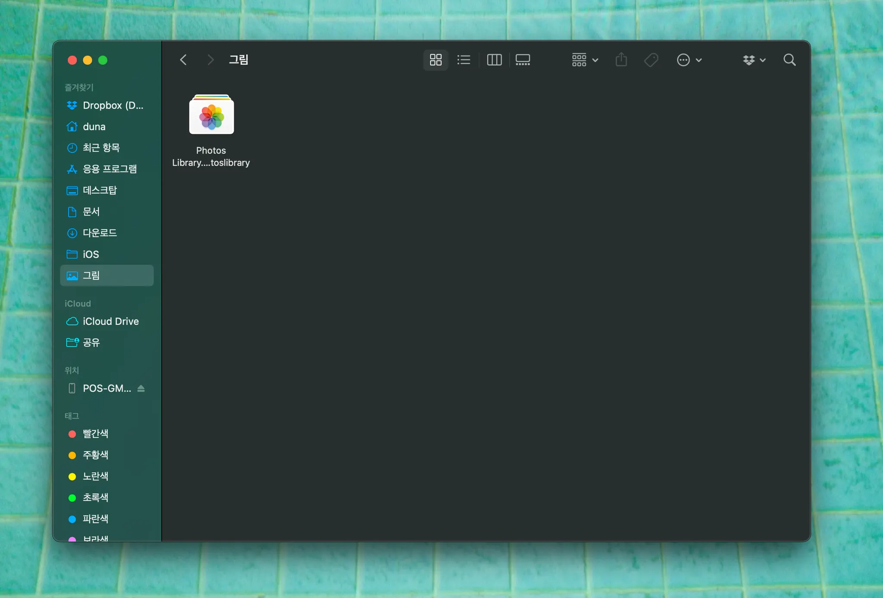Click the search magnifier icon
The width and height of the screenshot is (883, 598).
(x=789, y=60)
